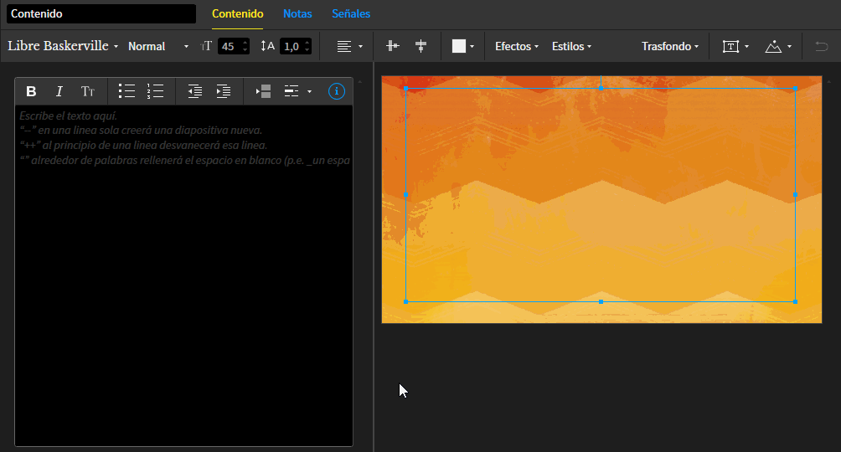Click the orange slide preview image
Viewport: 841px width, 452px height.
point(601,199)
